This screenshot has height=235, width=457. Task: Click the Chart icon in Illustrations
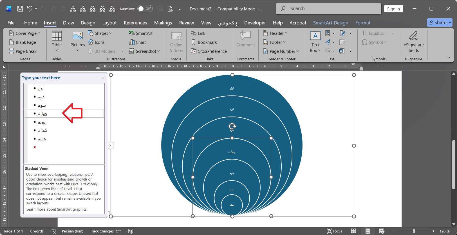tap(132, 42)
